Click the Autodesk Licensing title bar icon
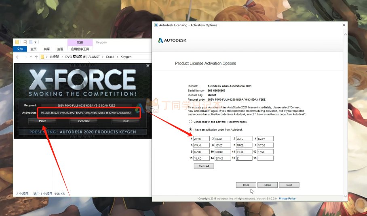Image resolution: width=367 pixels, height=216 pixels. [156, 25]
